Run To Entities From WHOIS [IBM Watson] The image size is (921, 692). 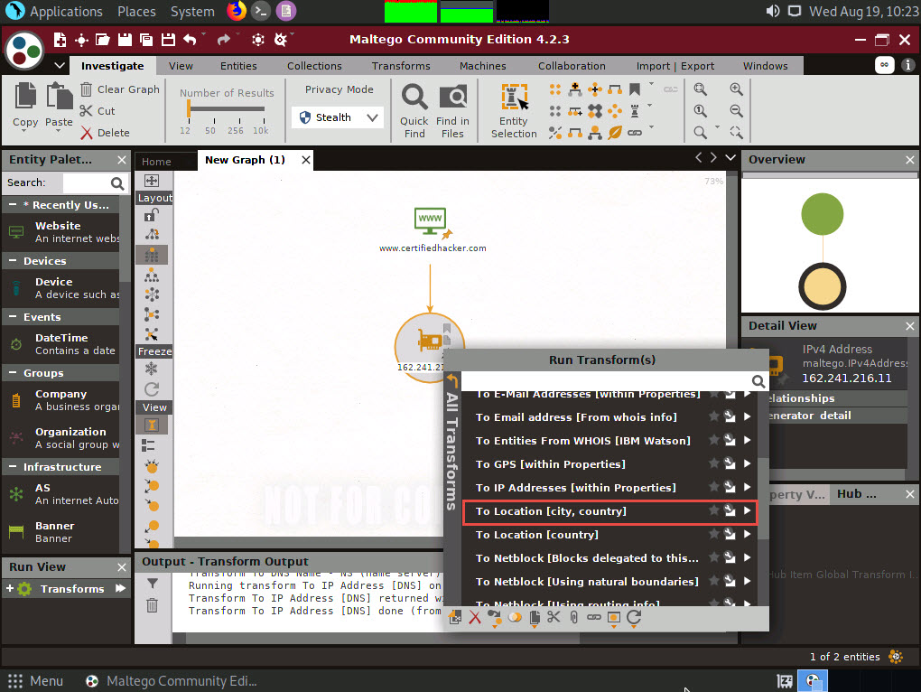(x=609, y=441)
